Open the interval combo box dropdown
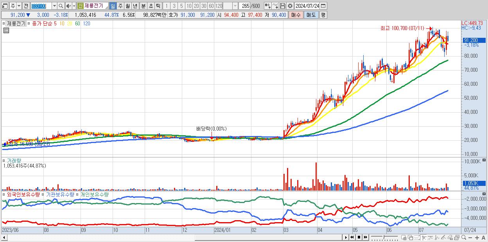The width and height of the screenshot is (488, 242). tap(235, 6)
